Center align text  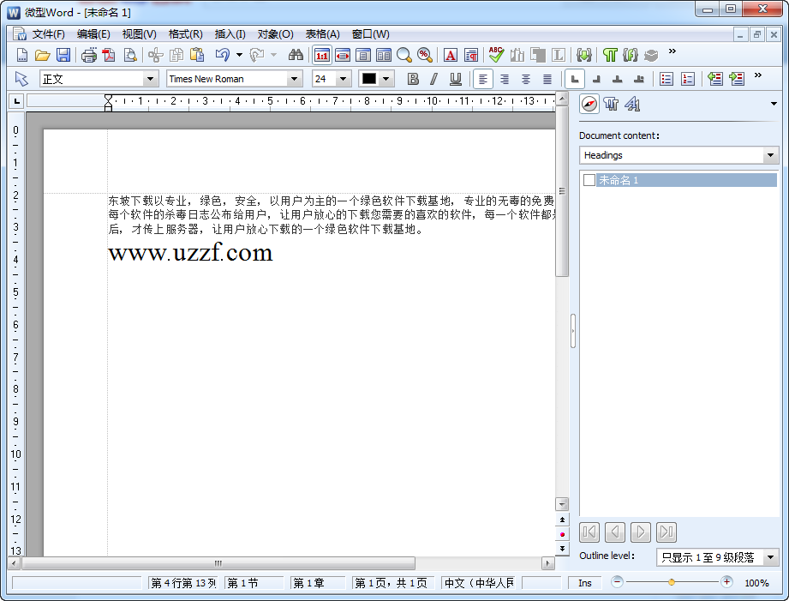pos(525,79)
